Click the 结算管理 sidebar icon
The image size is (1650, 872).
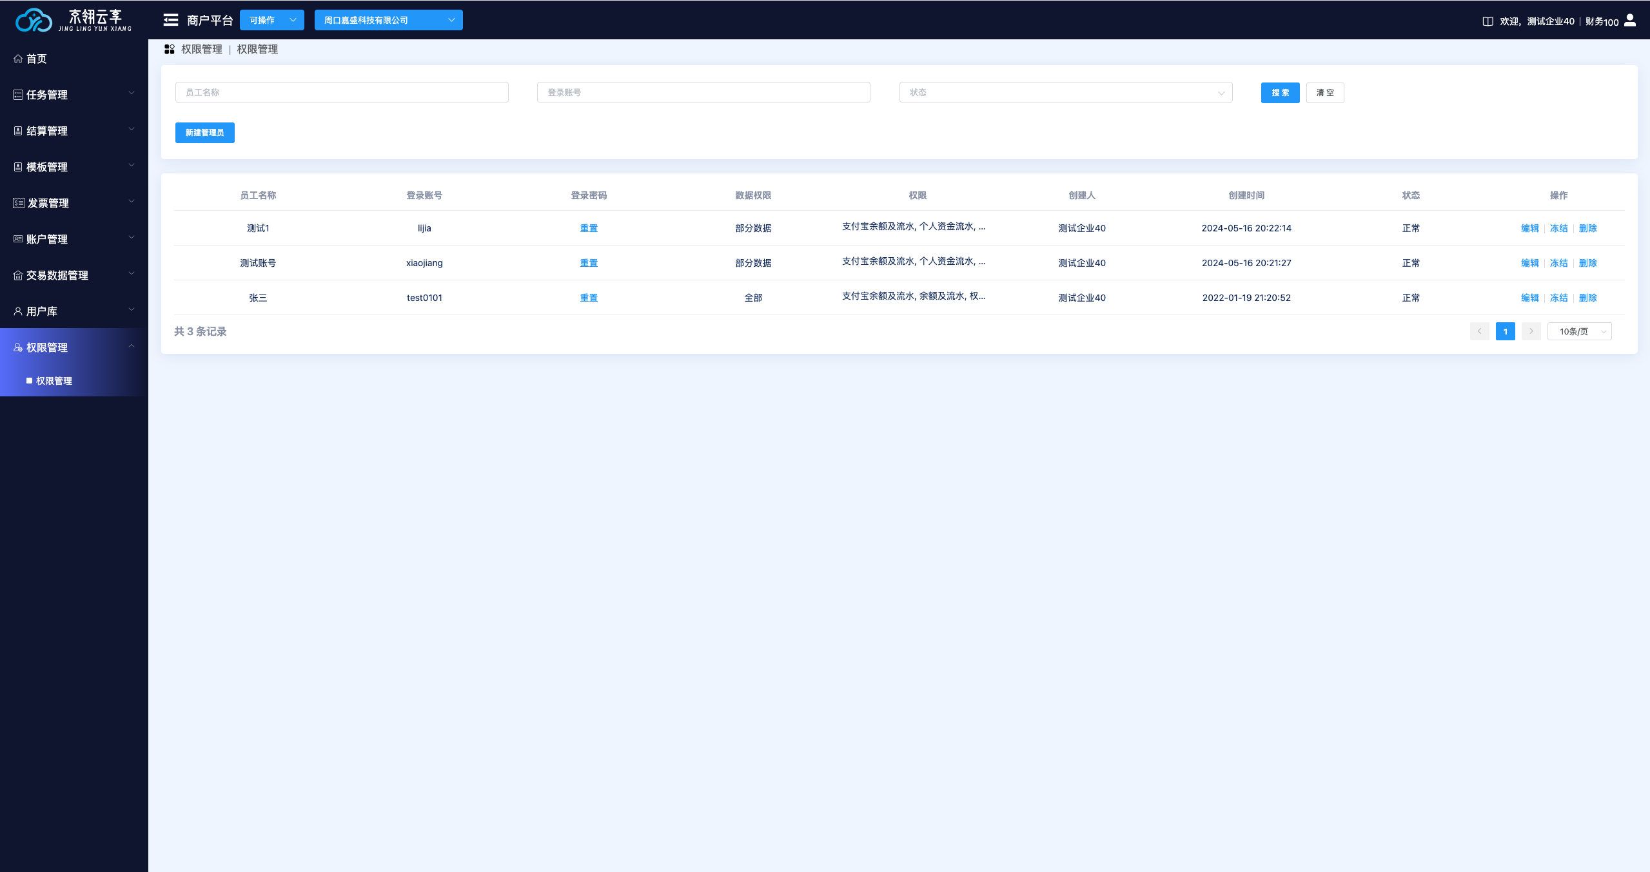(x=18, y=131)
